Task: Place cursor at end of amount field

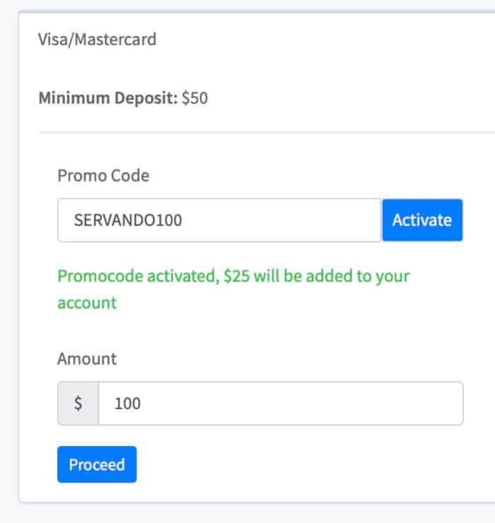Action: coord(301,404)
